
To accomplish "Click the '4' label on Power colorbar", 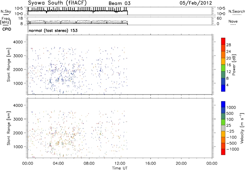I will point(227,85).
